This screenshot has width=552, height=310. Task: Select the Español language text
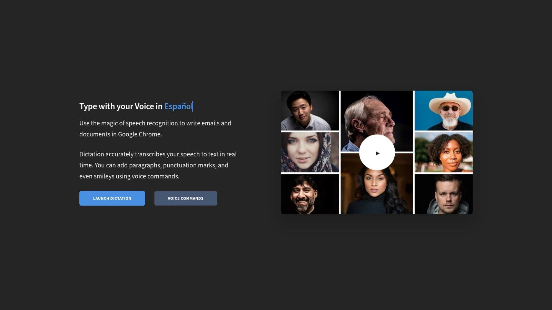coord(177,106)
